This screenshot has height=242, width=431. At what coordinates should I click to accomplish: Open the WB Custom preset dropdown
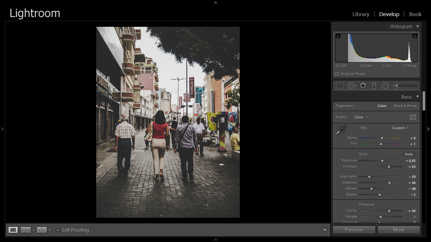click(400, 128)
